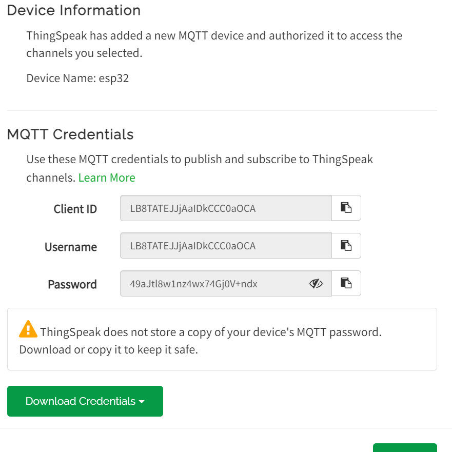Screen dimensions: 452x452
Task: Click the orange warning triangle icon
Action: point(28,329)
